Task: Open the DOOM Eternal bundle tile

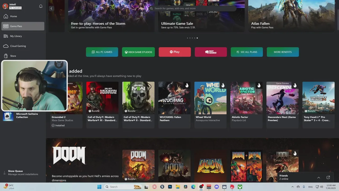Action: pos(138,166)
